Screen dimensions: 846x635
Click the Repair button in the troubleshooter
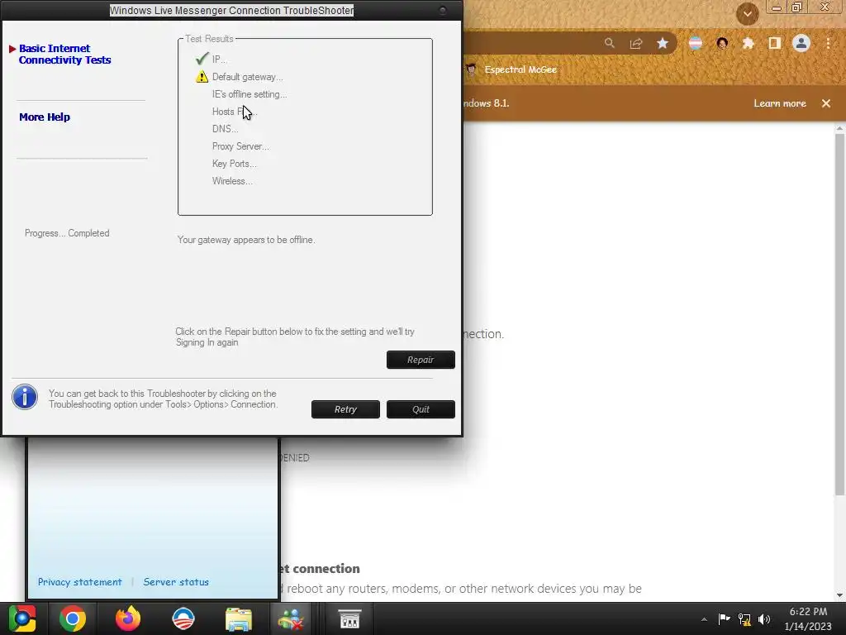pos(421,360)
